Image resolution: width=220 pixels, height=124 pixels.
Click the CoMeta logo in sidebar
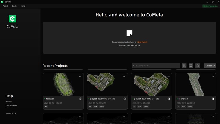pos(13,19)
